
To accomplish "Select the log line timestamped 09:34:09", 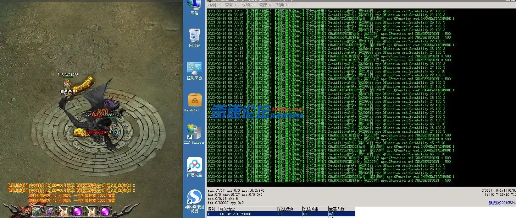I will [331, 45].
